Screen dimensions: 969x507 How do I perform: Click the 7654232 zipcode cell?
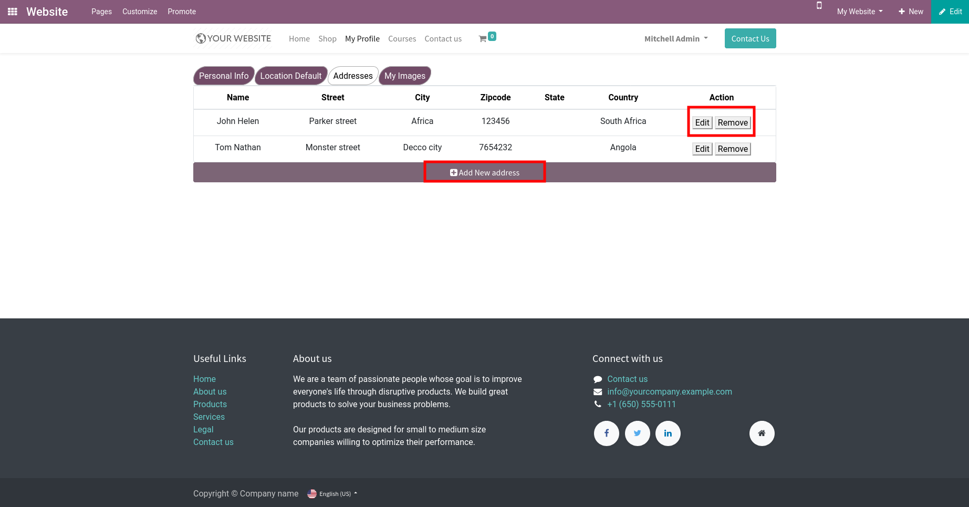pyautogui.click(x=496, y=147)
